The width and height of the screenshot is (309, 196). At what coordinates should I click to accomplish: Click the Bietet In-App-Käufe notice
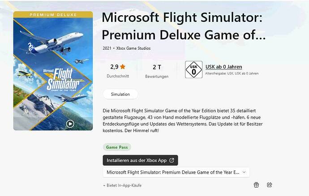[122, 185]
